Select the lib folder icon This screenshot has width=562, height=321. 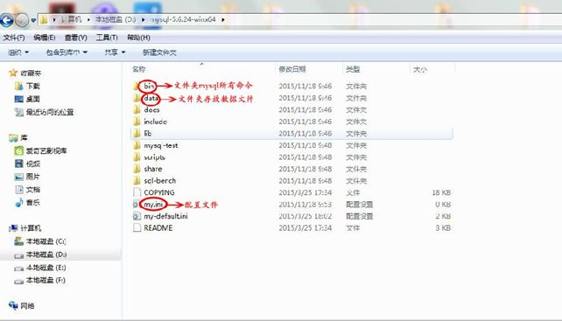point(137,133)
